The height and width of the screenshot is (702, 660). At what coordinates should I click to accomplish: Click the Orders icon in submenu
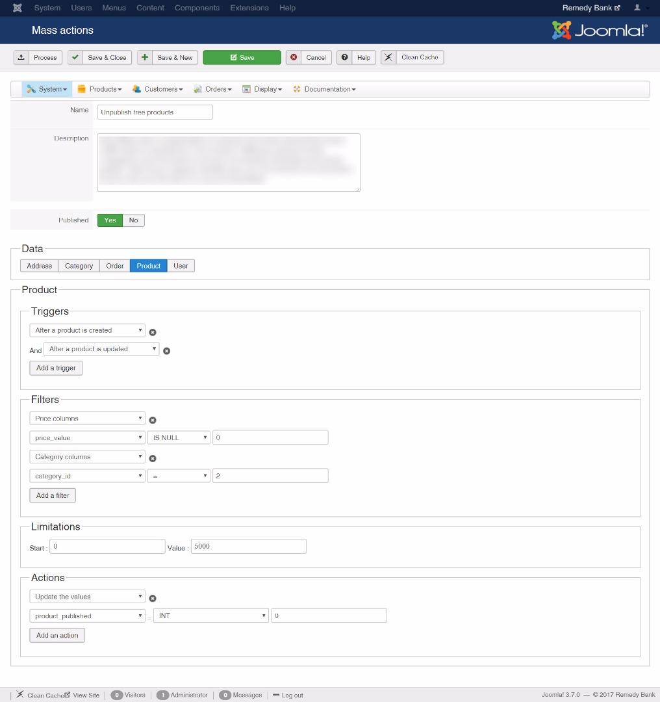[197, 89]
